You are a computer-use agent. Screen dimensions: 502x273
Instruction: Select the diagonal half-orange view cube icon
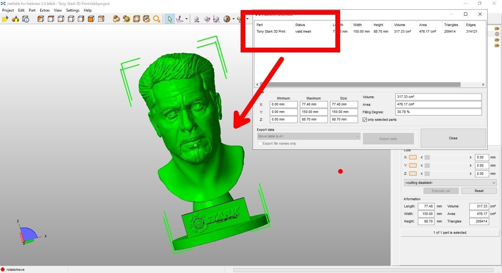(40, 19)
